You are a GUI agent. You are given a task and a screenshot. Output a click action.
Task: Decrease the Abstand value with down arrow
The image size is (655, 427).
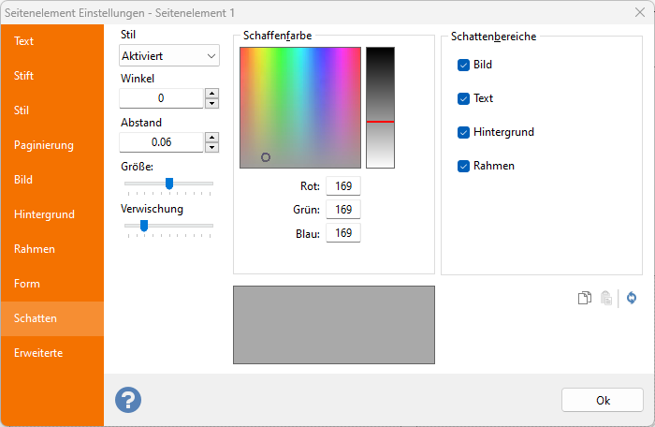[211, 147]
